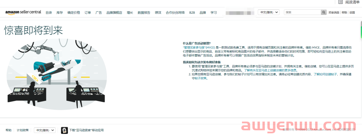Click the Amazon Seller Central logo
The image size is (362, 137).
(23, 12)
